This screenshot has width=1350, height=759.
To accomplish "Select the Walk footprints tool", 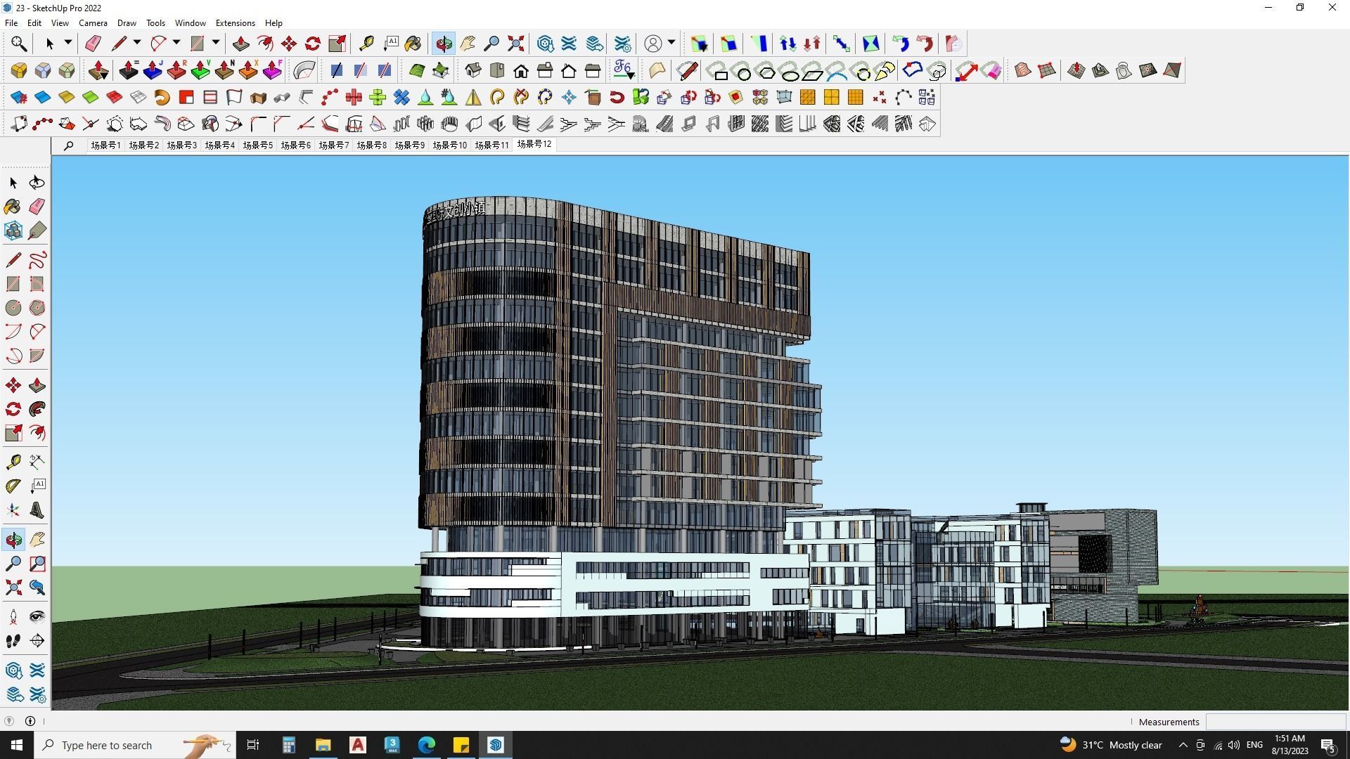I will [x=13, y=641].
